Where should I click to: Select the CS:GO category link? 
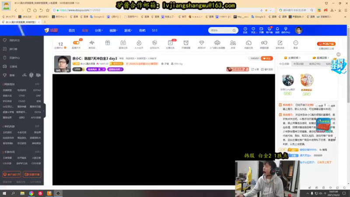coord(22,101)
